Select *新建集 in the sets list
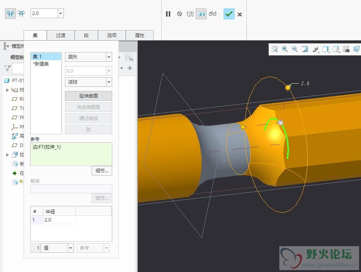The image size is (361, 272). click(x=46, y=64)
